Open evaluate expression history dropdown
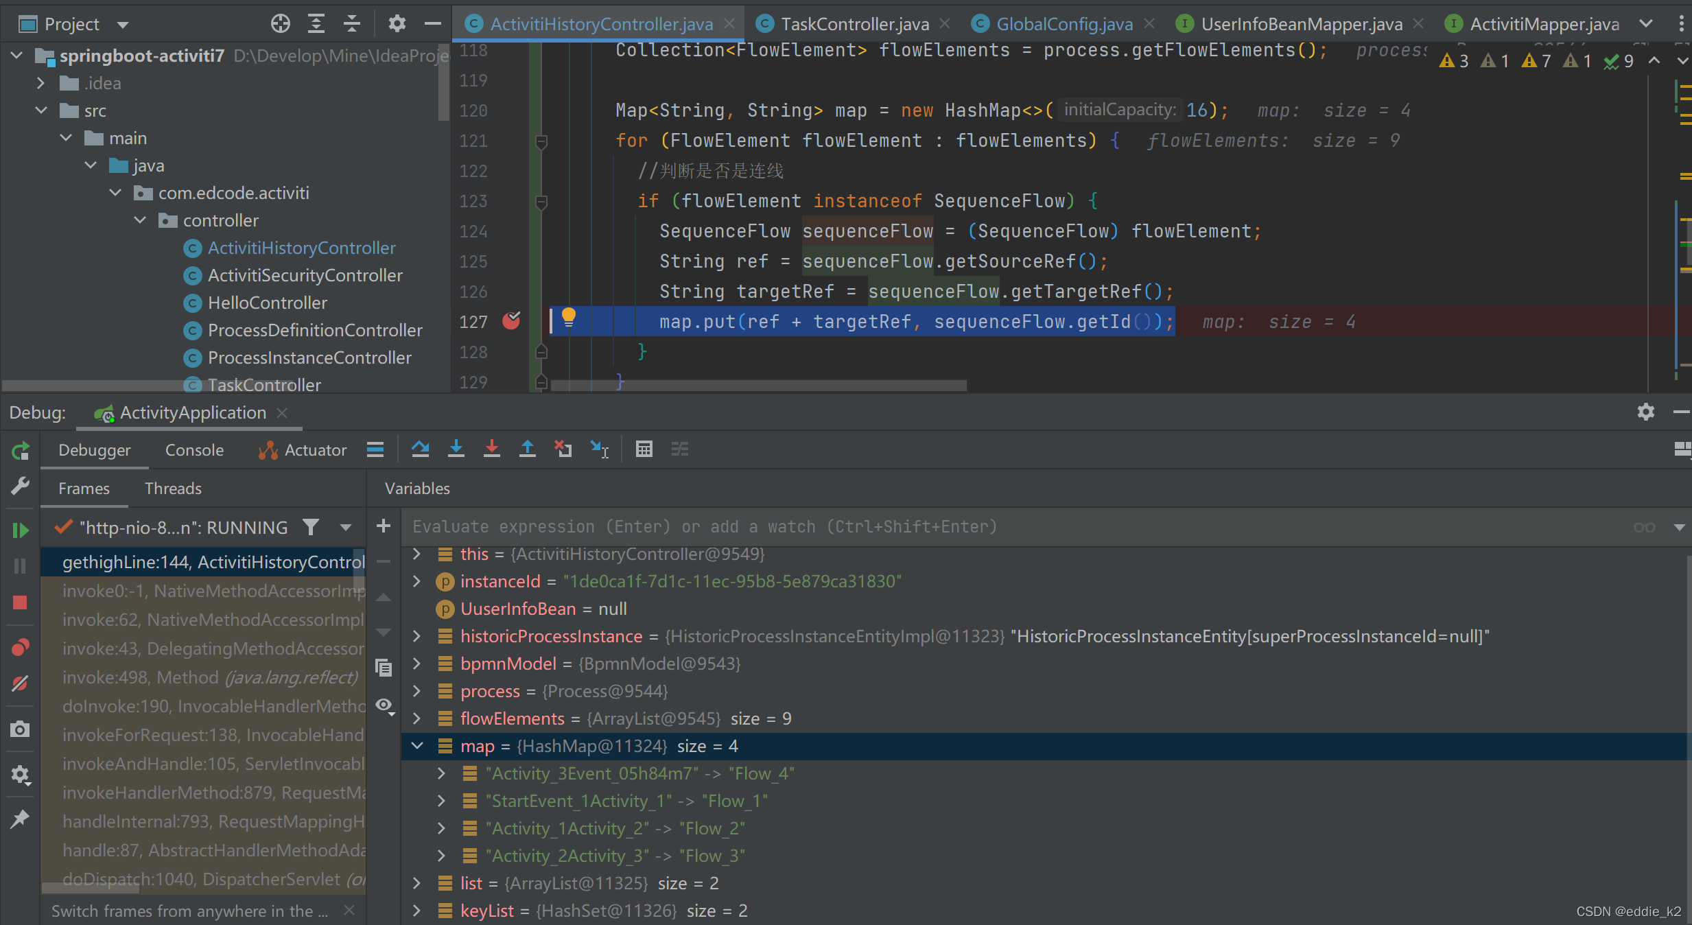The height and width of the screenshot is (925, 1692). click(x=1679, y=527)
